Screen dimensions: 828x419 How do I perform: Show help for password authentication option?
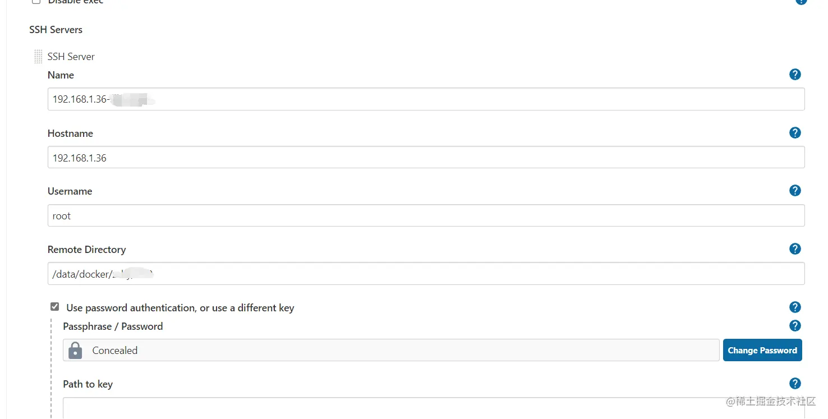(795, 307)
